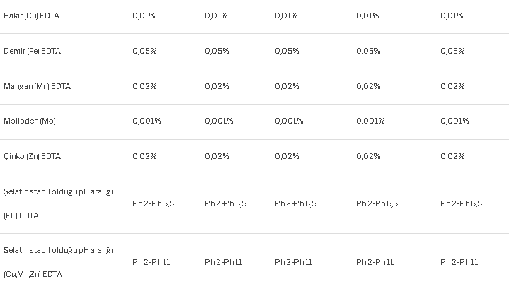Select second 0,02% value in Mangan row
Viewport: 509px width, 291px height.
point(217,86)
